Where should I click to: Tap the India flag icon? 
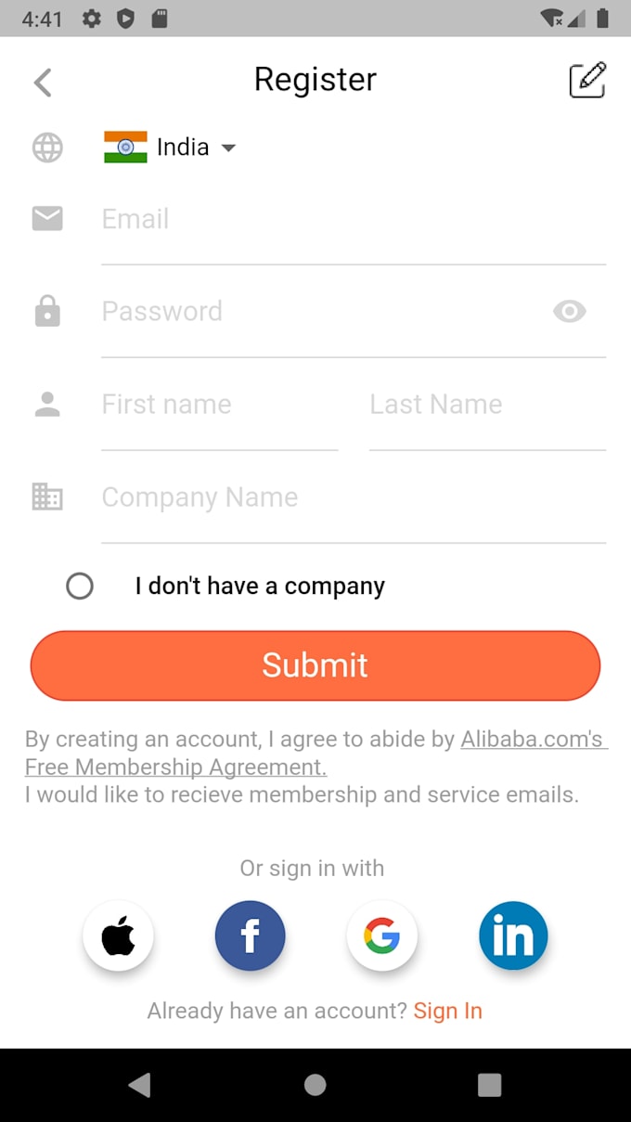pos(125,148)
